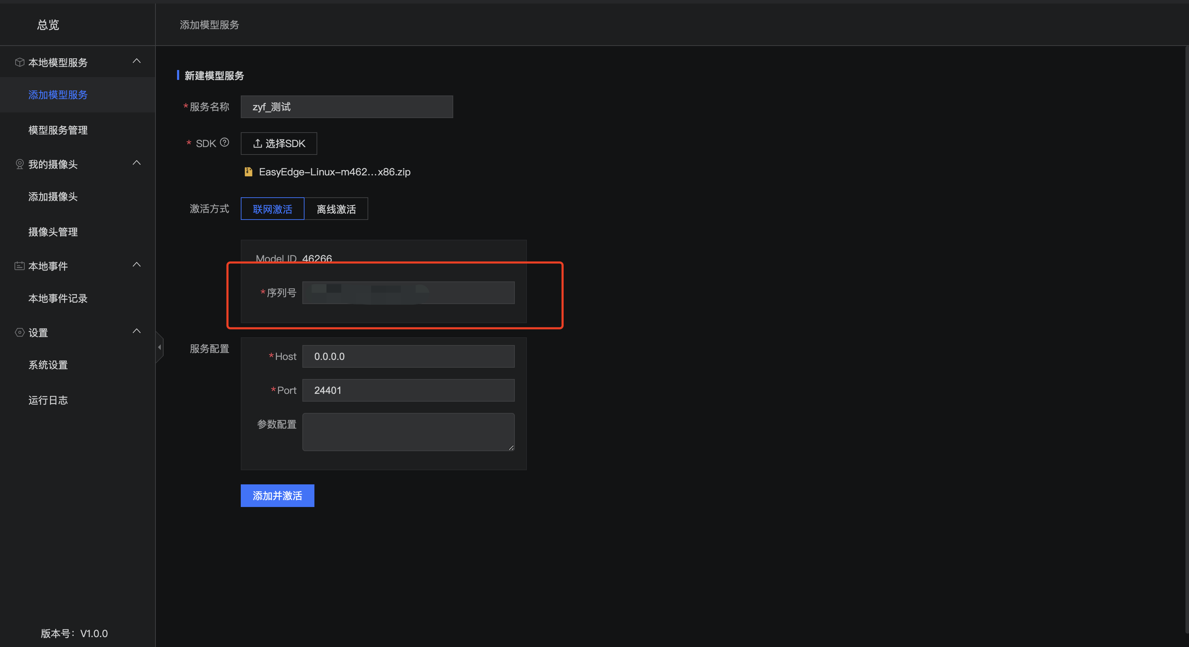Image resolution: width=1189 pixels, height=647 pixels.
Task: Click the sidebar collapse arrow handle
Action: pos(159,347)
